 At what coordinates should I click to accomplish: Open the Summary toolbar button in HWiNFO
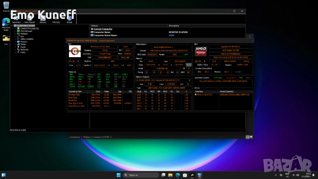tap(16, 20)
